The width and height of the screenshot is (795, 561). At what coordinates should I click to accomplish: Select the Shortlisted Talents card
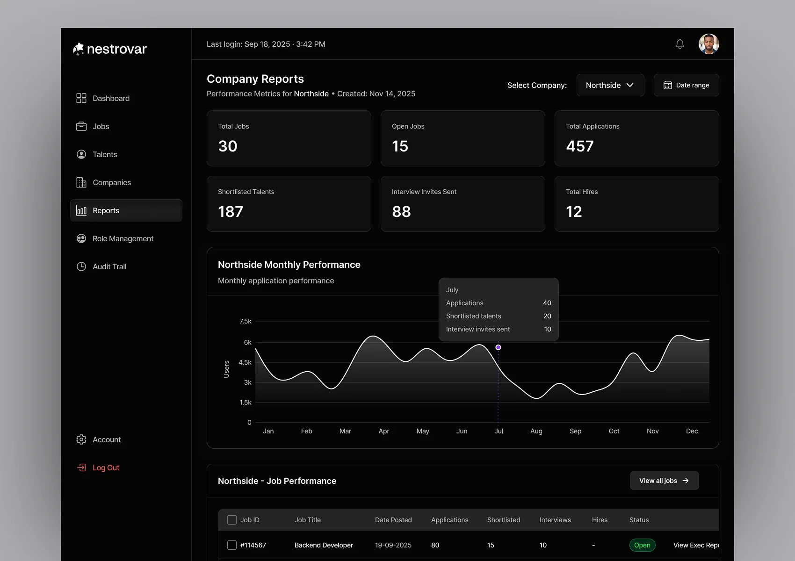point(289,204)
